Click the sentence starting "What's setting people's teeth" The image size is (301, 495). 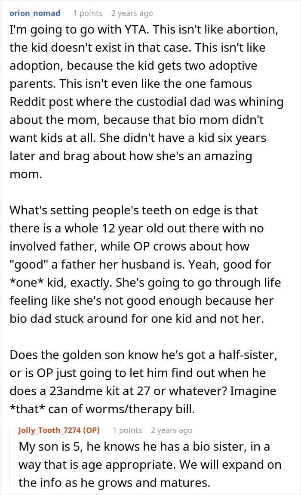(134, 210)
